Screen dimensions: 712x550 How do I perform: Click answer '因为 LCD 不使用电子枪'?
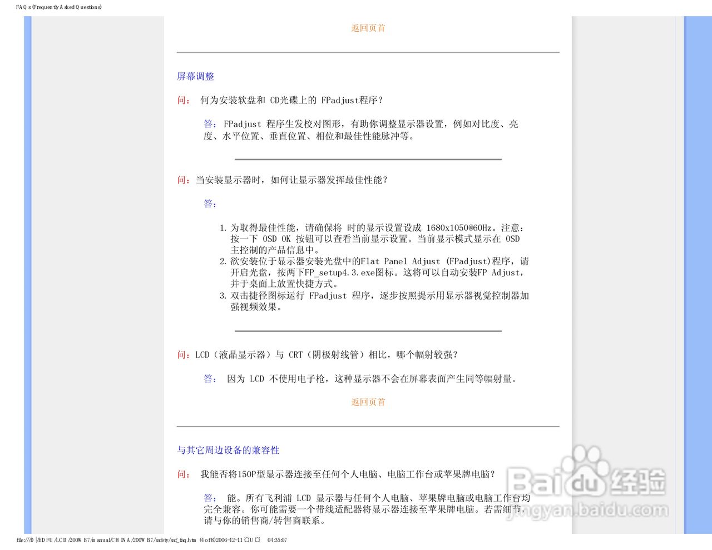[x=372, y=379]
